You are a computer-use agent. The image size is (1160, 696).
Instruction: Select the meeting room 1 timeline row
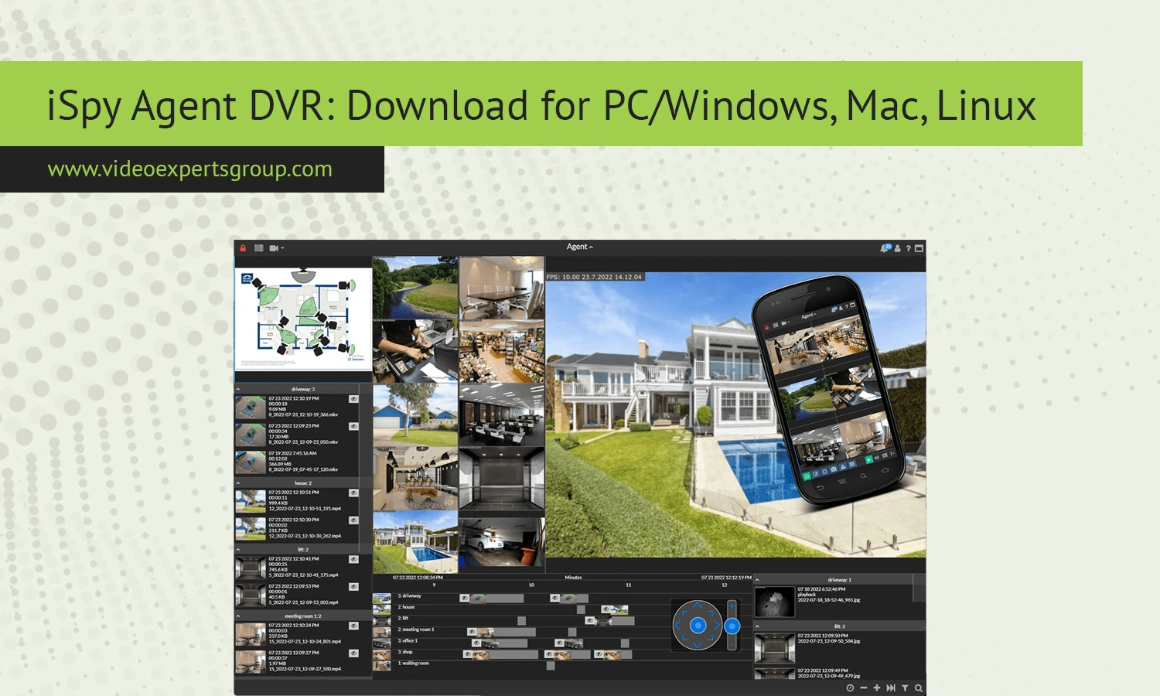(416, 629)
